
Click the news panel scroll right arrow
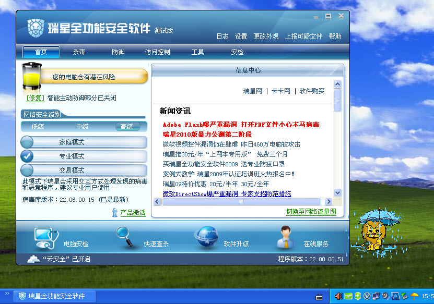tap(329, 201)
